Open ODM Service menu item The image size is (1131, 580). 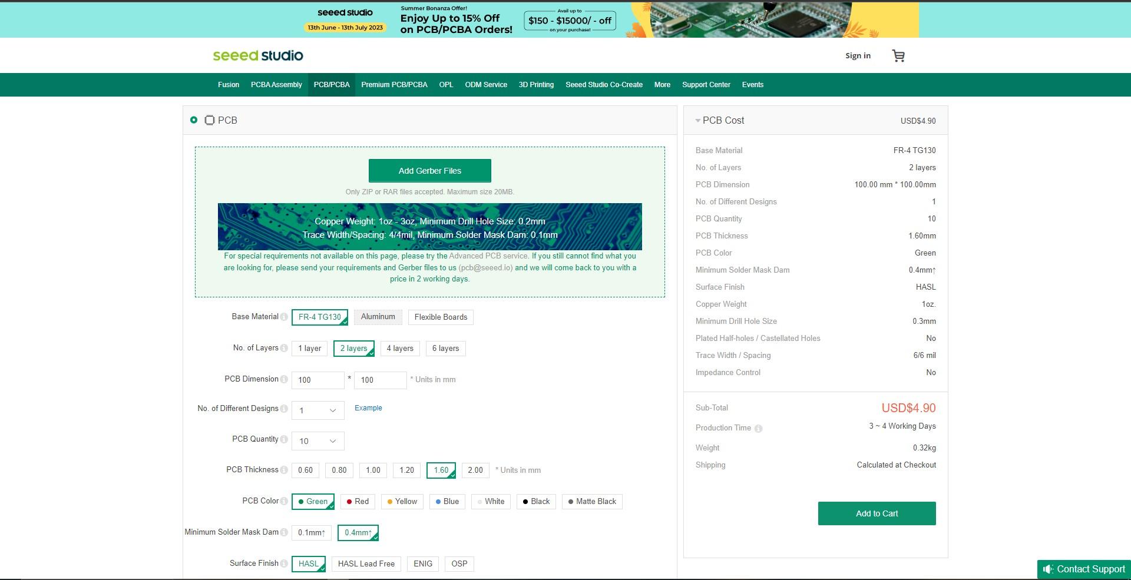[486, 85]
